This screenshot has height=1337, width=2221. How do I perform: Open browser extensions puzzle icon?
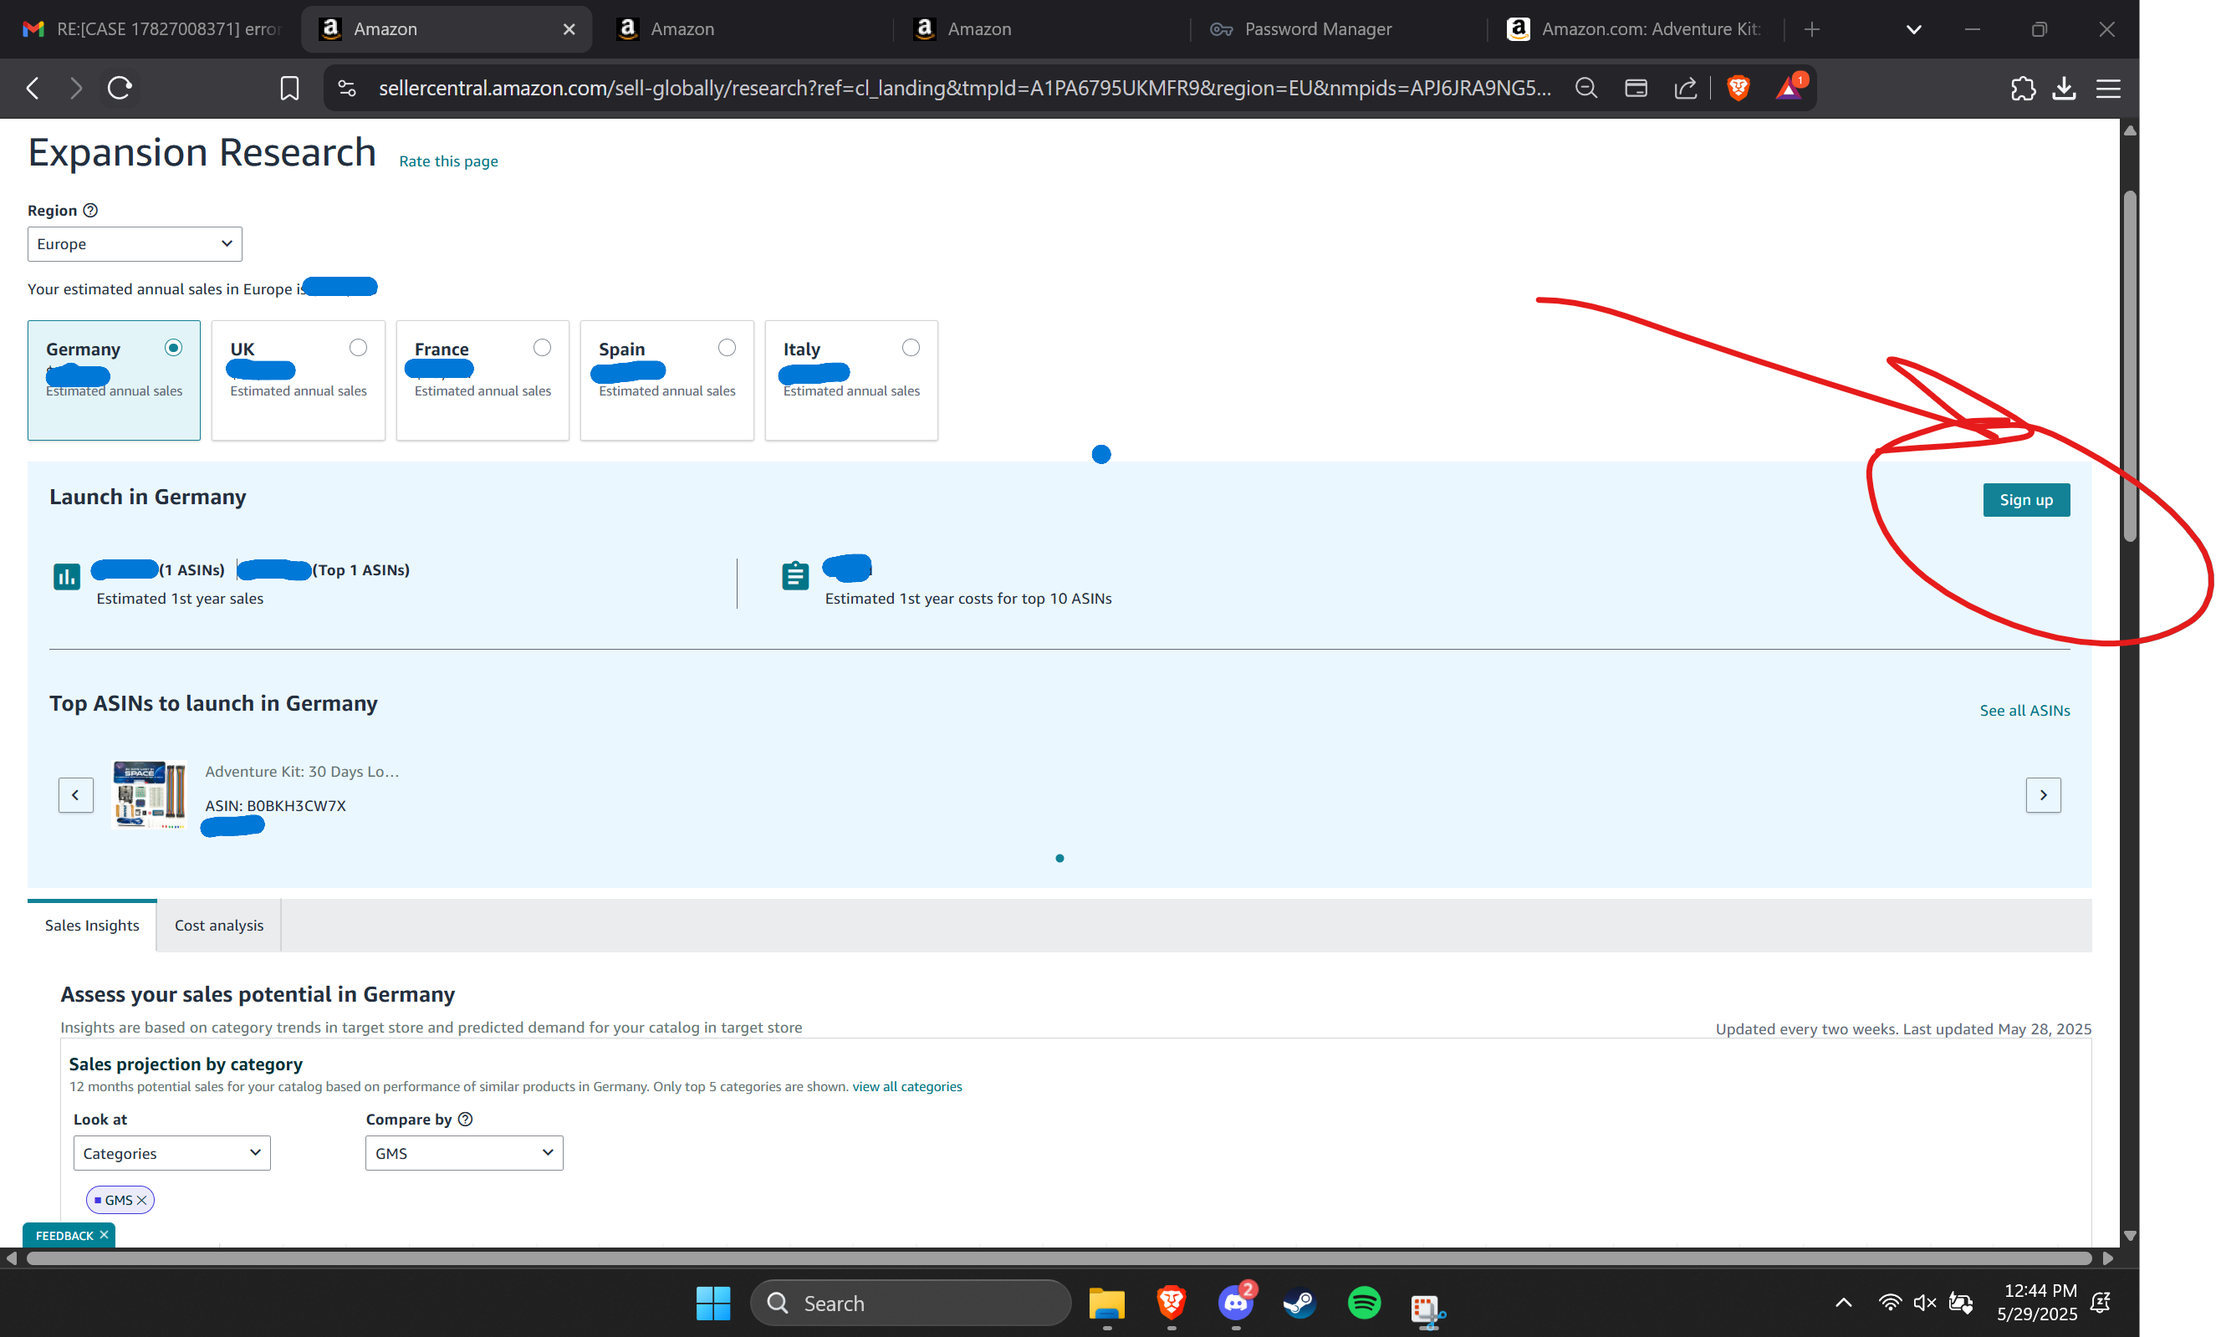[x=2023, y=89]
